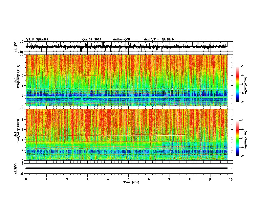Select the date text "Oct. 14, 2025"
260x201 pixels.
tap(92, 39)
